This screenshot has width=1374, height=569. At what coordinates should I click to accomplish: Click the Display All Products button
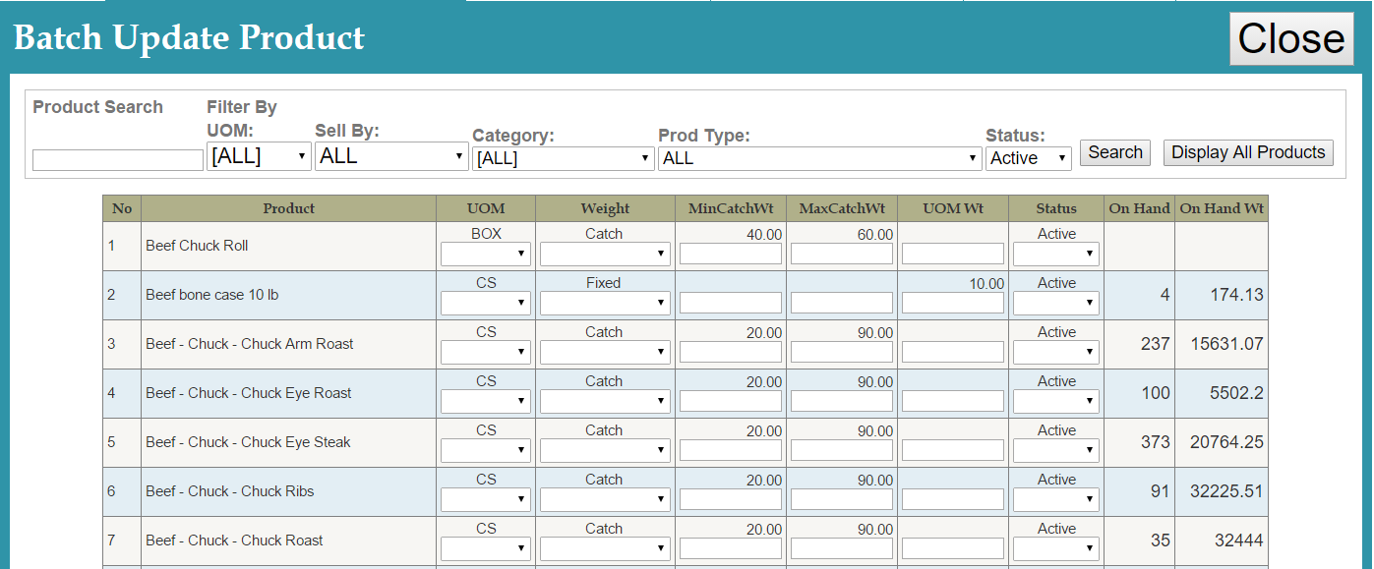[1248, 152]
